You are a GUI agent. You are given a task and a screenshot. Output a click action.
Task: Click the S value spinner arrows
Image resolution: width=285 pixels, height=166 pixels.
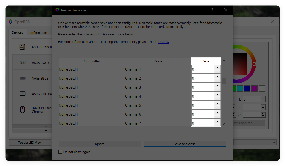tap(263, 107)
